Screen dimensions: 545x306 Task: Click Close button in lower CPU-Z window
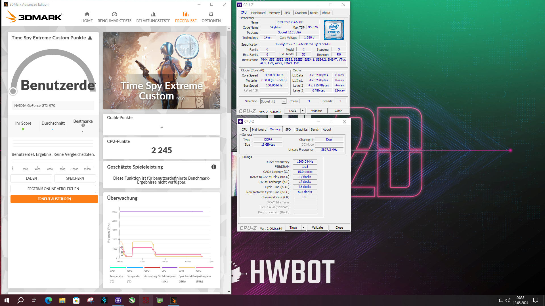339,228
